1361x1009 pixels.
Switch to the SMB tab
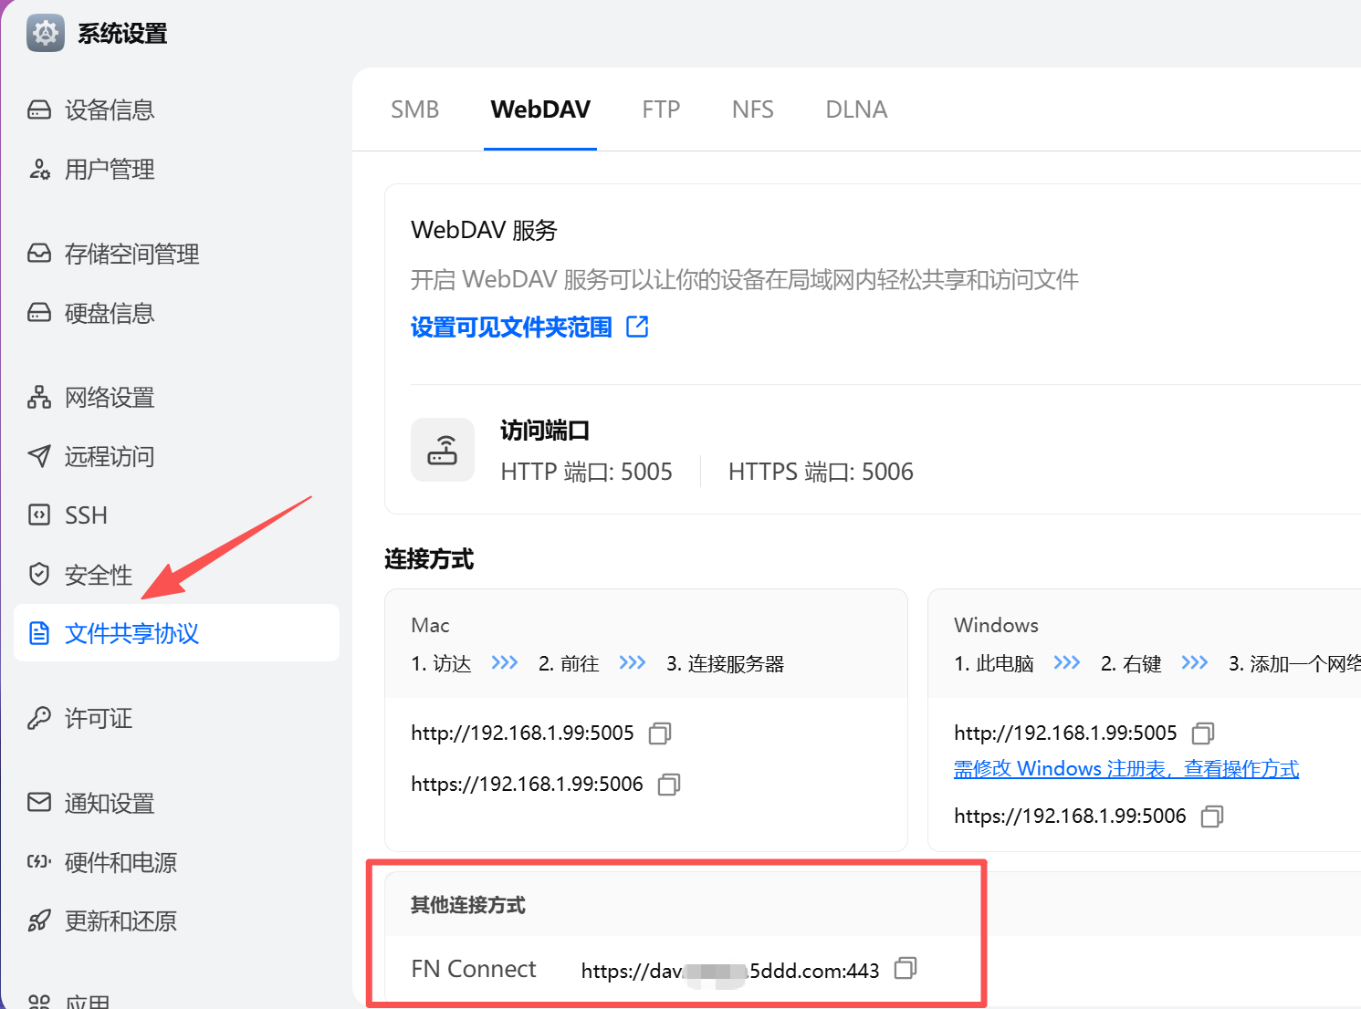click(x=415, y=109)
